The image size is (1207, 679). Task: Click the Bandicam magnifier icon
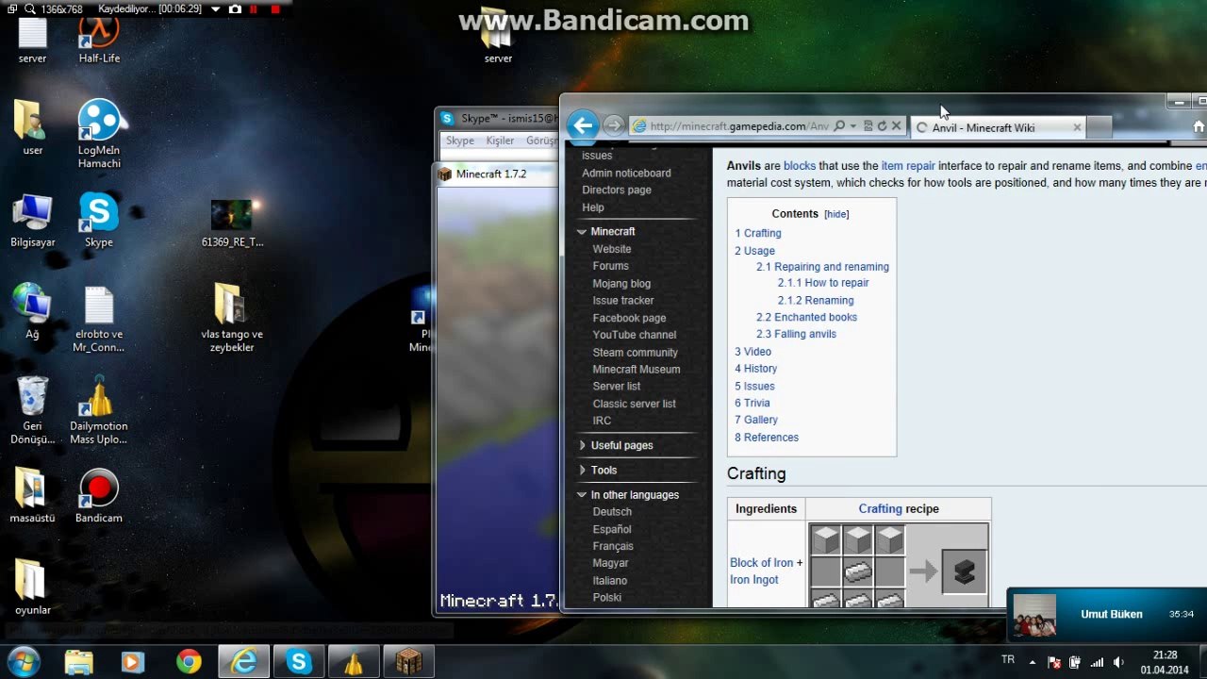pyautogui.click(x=30, y=9)
